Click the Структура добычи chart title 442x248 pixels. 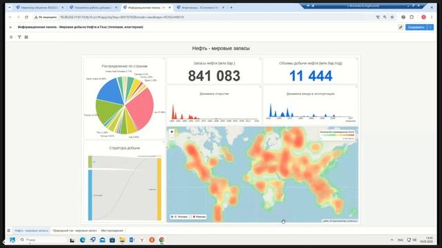[x=124, y=148]
